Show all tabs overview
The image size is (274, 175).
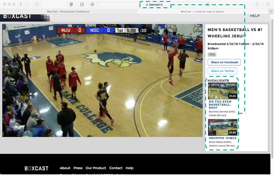point(267,4)
